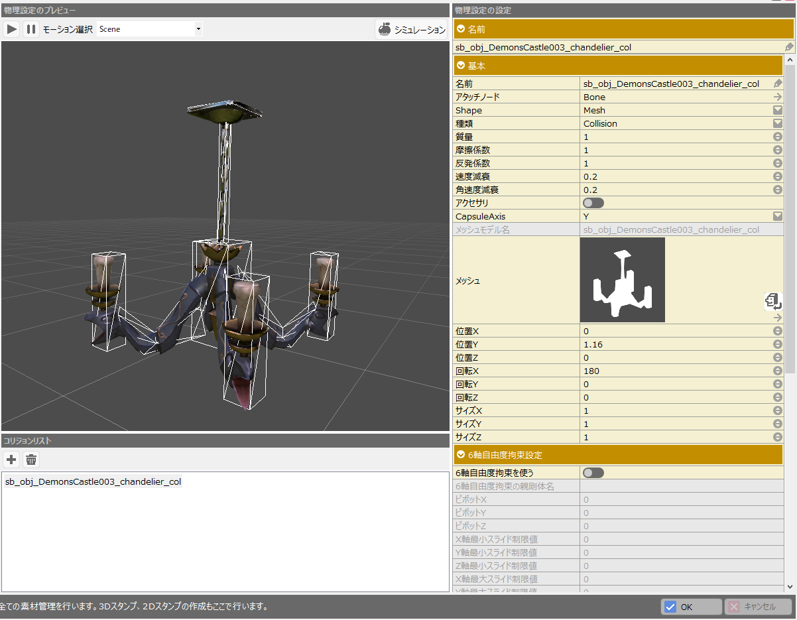This screenshot has width=797, height=620.
Task: Click the キャンセル button
Action: pos(757,607)
